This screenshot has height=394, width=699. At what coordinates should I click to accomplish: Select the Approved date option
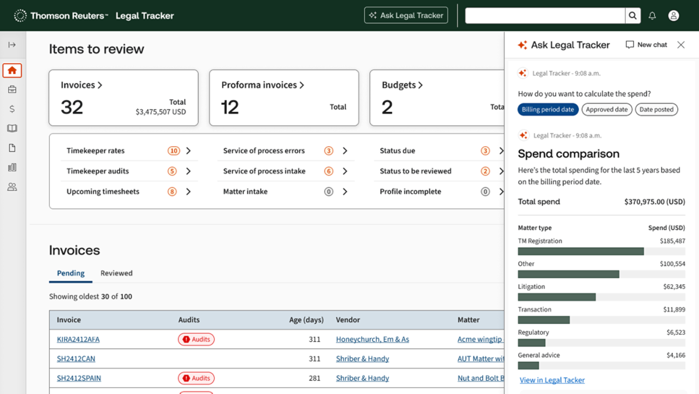click(607, 109)
